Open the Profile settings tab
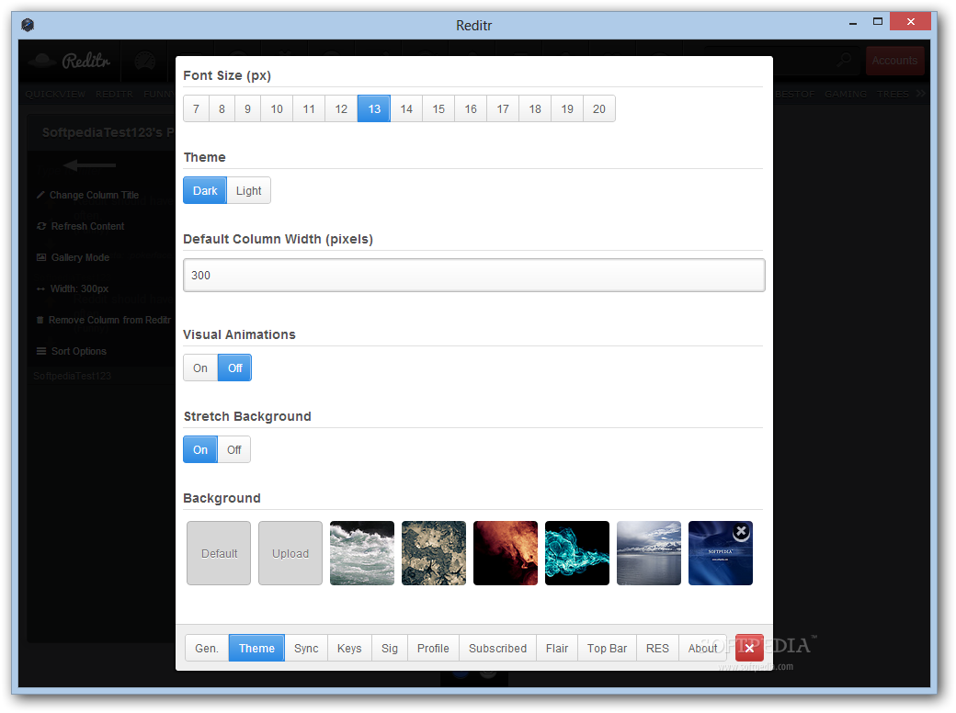 (x=434, y=649)
